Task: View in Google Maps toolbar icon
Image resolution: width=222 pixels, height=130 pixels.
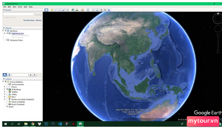Action: click(x=105, y=10)
